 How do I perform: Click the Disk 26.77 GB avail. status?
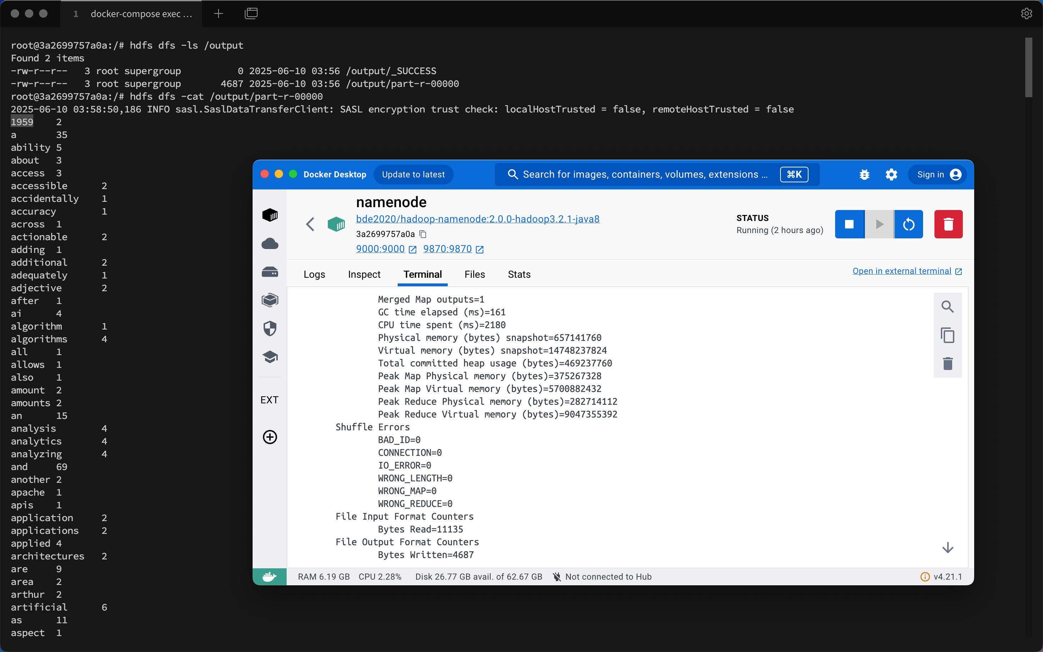[479, 576]
